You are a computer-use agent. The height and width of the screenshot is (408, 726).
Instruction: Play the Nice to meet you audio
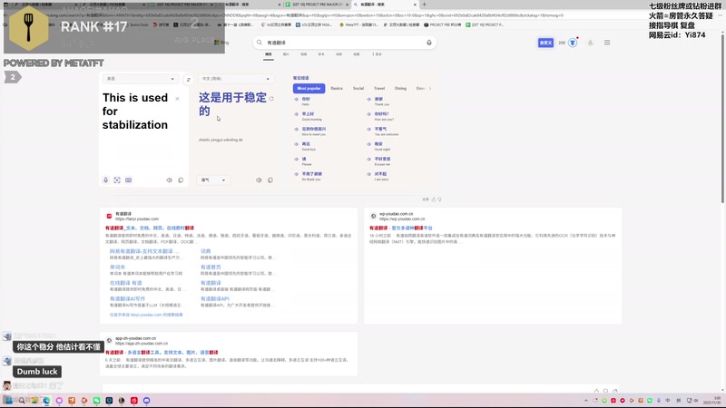(x=297, y=129)
